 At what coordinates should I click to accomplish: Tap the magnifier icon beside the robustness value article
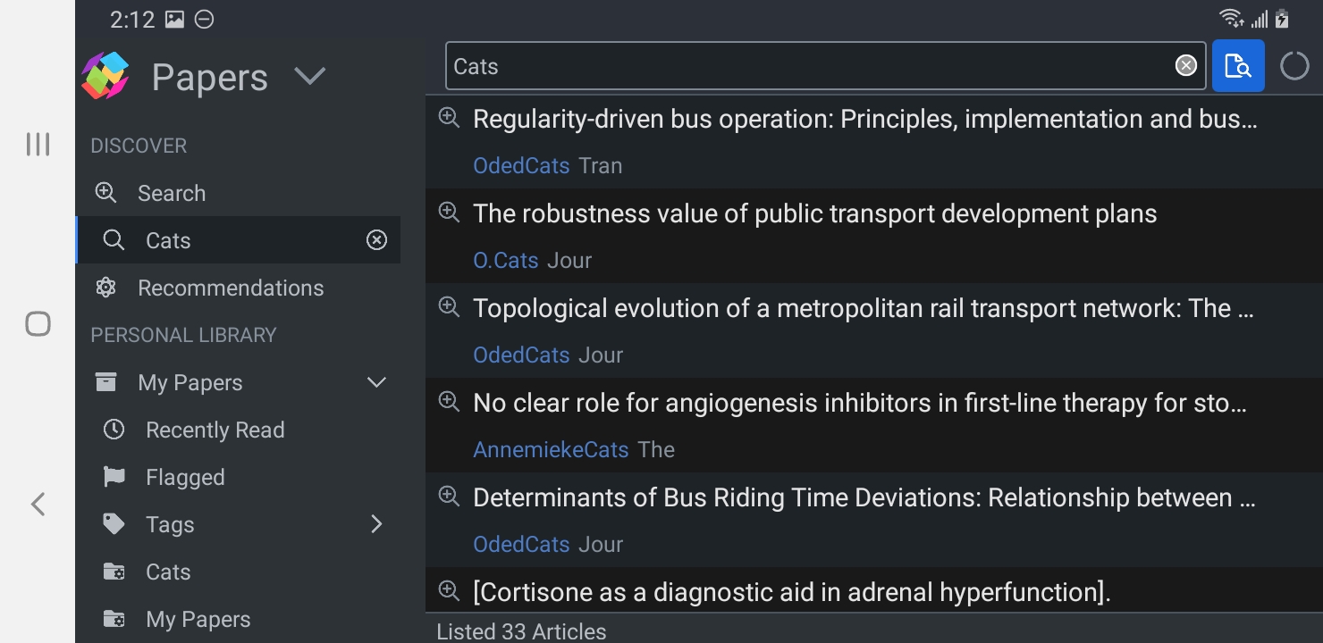[x=449, y=213]
